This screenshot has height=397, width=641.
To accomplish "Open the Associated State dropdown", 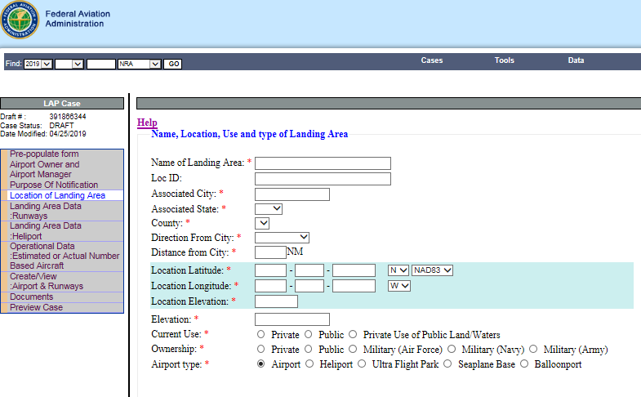I will pyautogui.click(x=268, y=208).
